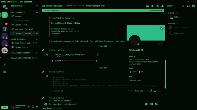
Task: Toggle microphone mute
Action: tap(29, 107)
